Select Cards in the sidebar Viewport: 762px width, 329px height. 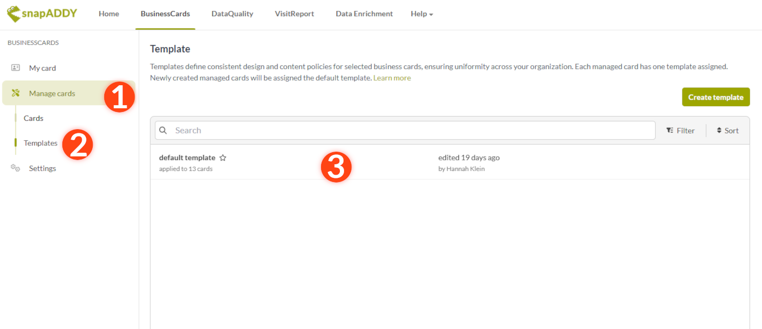[x=33, y=118]
